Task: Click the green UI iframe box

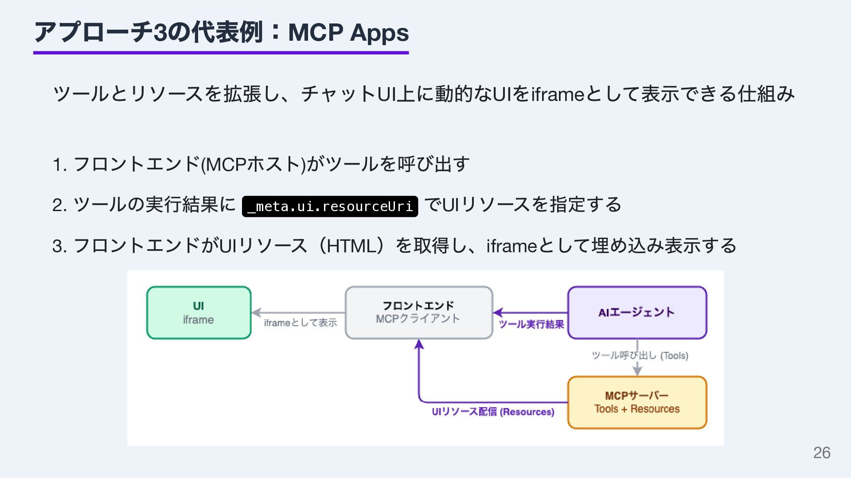Action: 199,312
